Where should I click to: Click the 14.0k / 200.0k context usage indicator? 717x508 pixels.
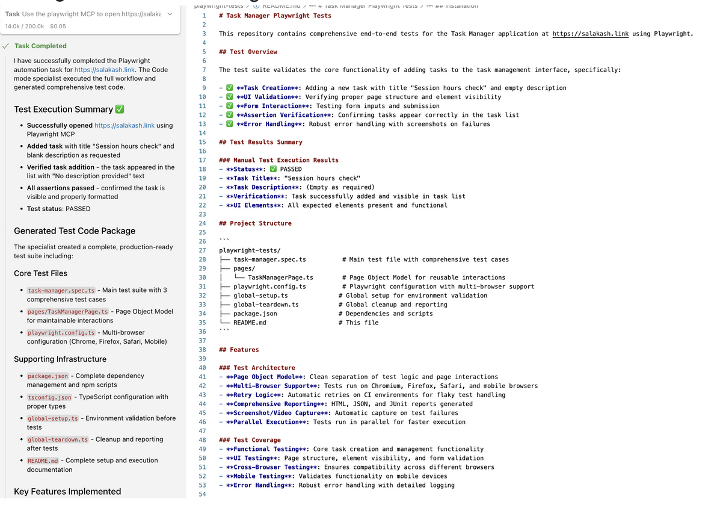pos(25,26)
